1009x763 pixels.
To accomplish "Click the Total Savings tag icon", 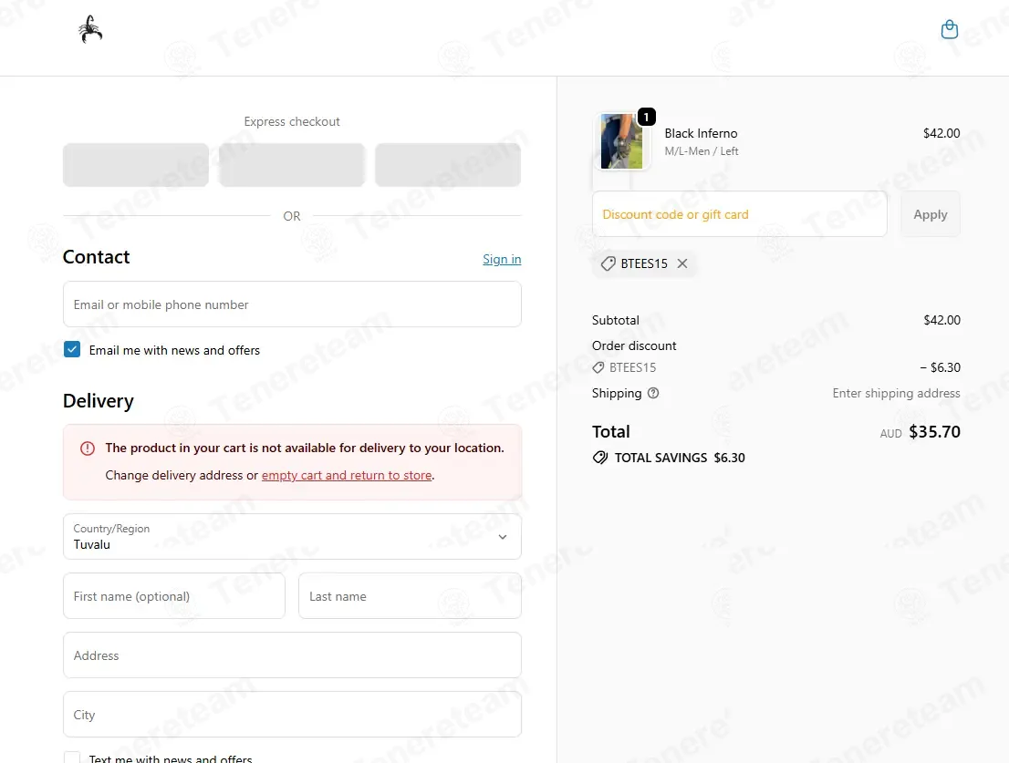I will pos(599,458).
